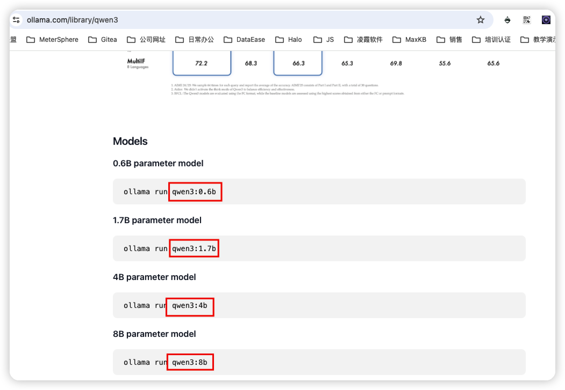Click the robot extension icon
The width and height of the screenshot is (565, 390).
(x=507, y=20)
